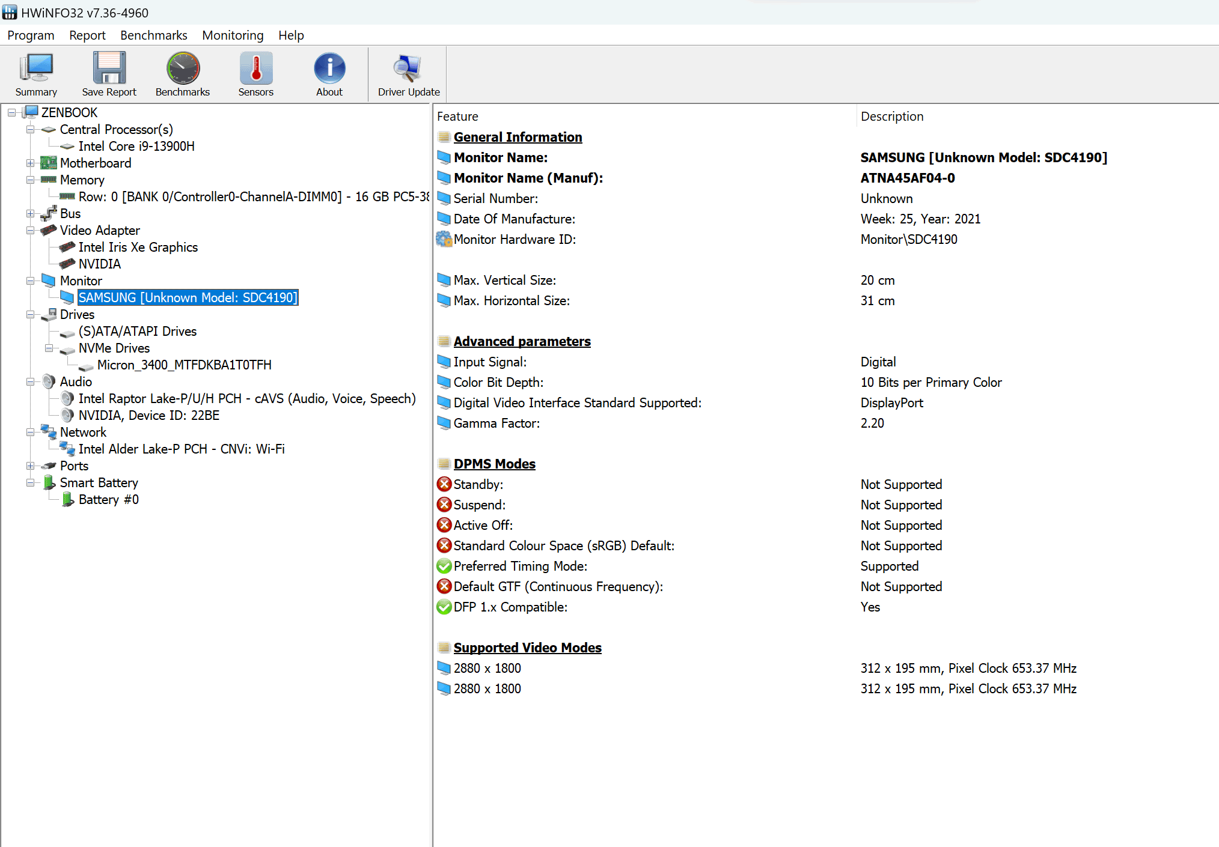Collapse the Memory node
Screen dimensions: 1219x847
(30, 180)
